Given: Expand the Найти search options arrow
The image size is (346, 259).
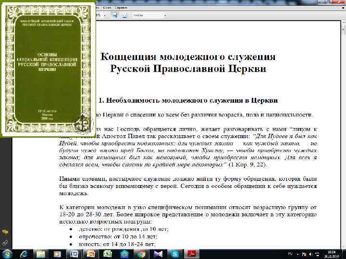Looking at the screenshot, I should point(165,16).
